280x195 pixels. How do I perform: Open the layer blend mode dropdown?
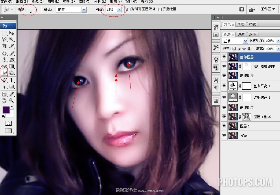coord(245,41)
